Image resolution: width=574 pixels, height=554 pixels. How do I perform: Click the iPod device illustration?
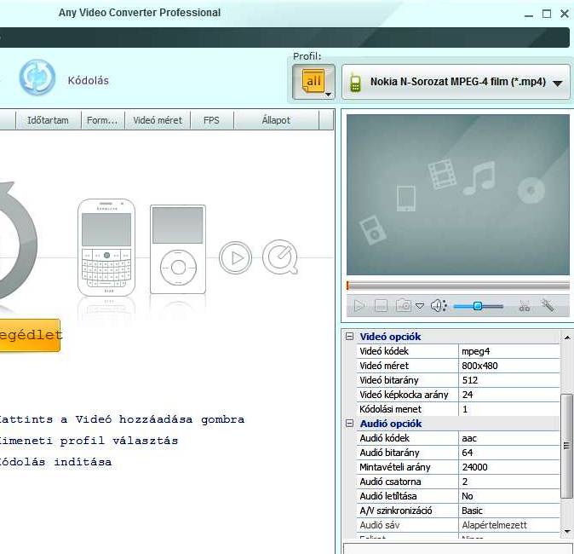point(178,249)
